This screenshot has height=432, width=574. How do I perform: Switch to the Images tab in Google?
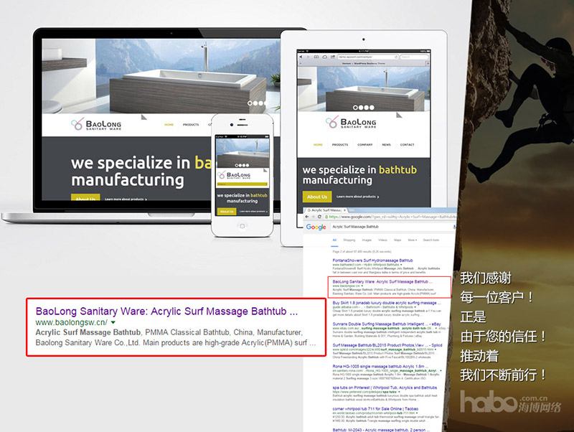[367, 240]
